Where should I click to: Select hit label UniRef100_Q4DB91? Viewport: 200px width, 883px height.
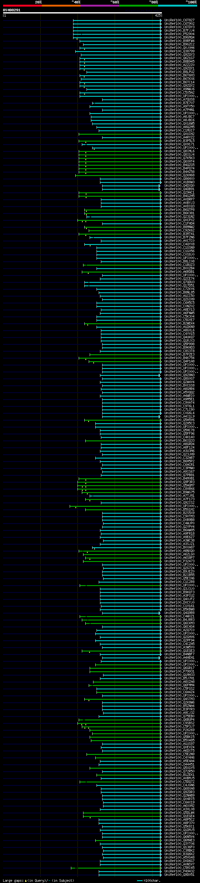(x=179, y=189)
